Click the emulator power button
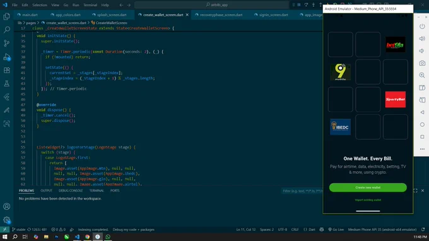429x241 pixels. pos(422,26)
